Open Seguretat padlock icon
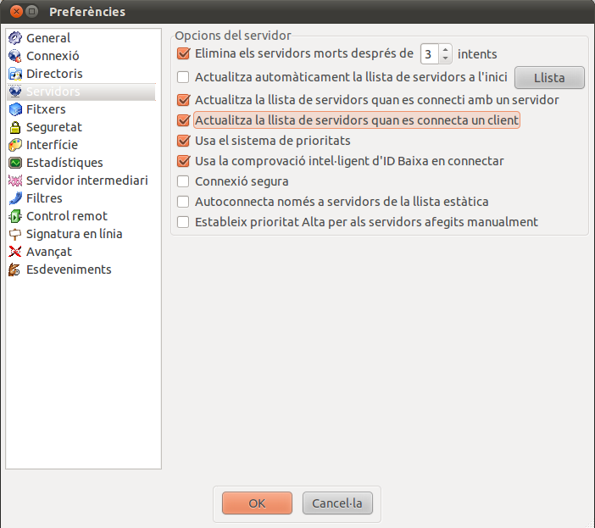Screen dimensions: 595x528 pos(15,127)
